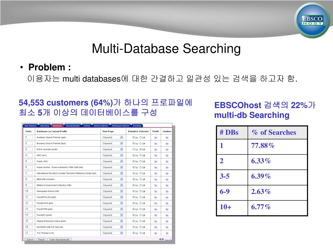The image size is (333, 249).
Task: Turn On EJS E-Journals default selection
Action: point(134,149)
